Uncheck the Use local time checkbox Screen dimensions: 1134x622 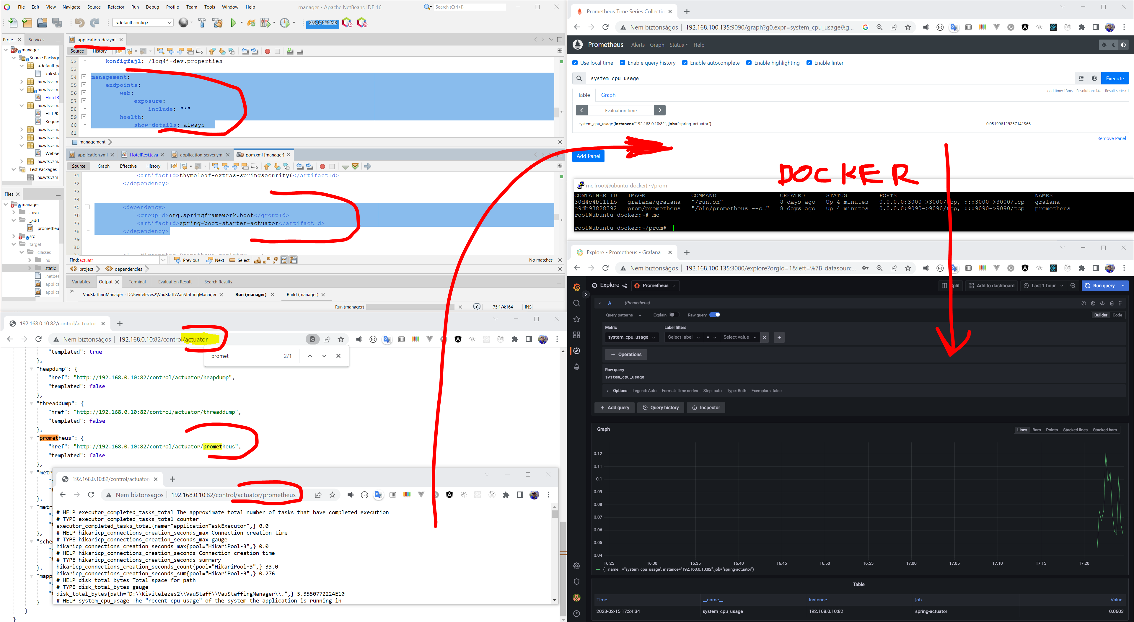(x=575, y=63)
